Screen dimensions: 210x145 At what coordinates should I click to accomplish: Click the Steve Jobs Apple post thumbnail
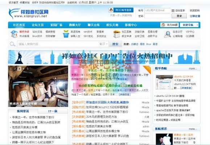coord(164,139)
